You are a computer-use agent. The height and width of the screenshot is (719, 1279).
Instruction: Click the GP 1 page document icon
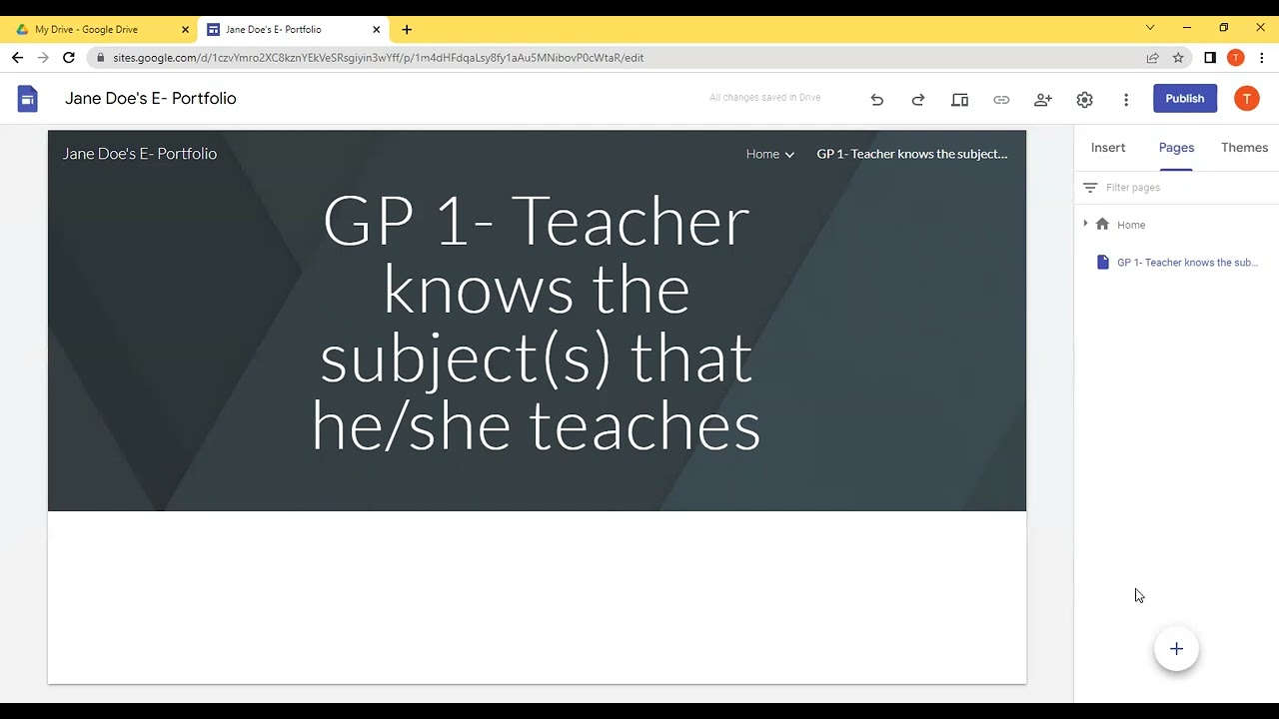(1103, 263)
